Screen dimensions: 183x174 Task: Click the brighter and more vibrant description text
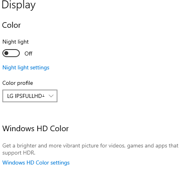click(90, 145)
